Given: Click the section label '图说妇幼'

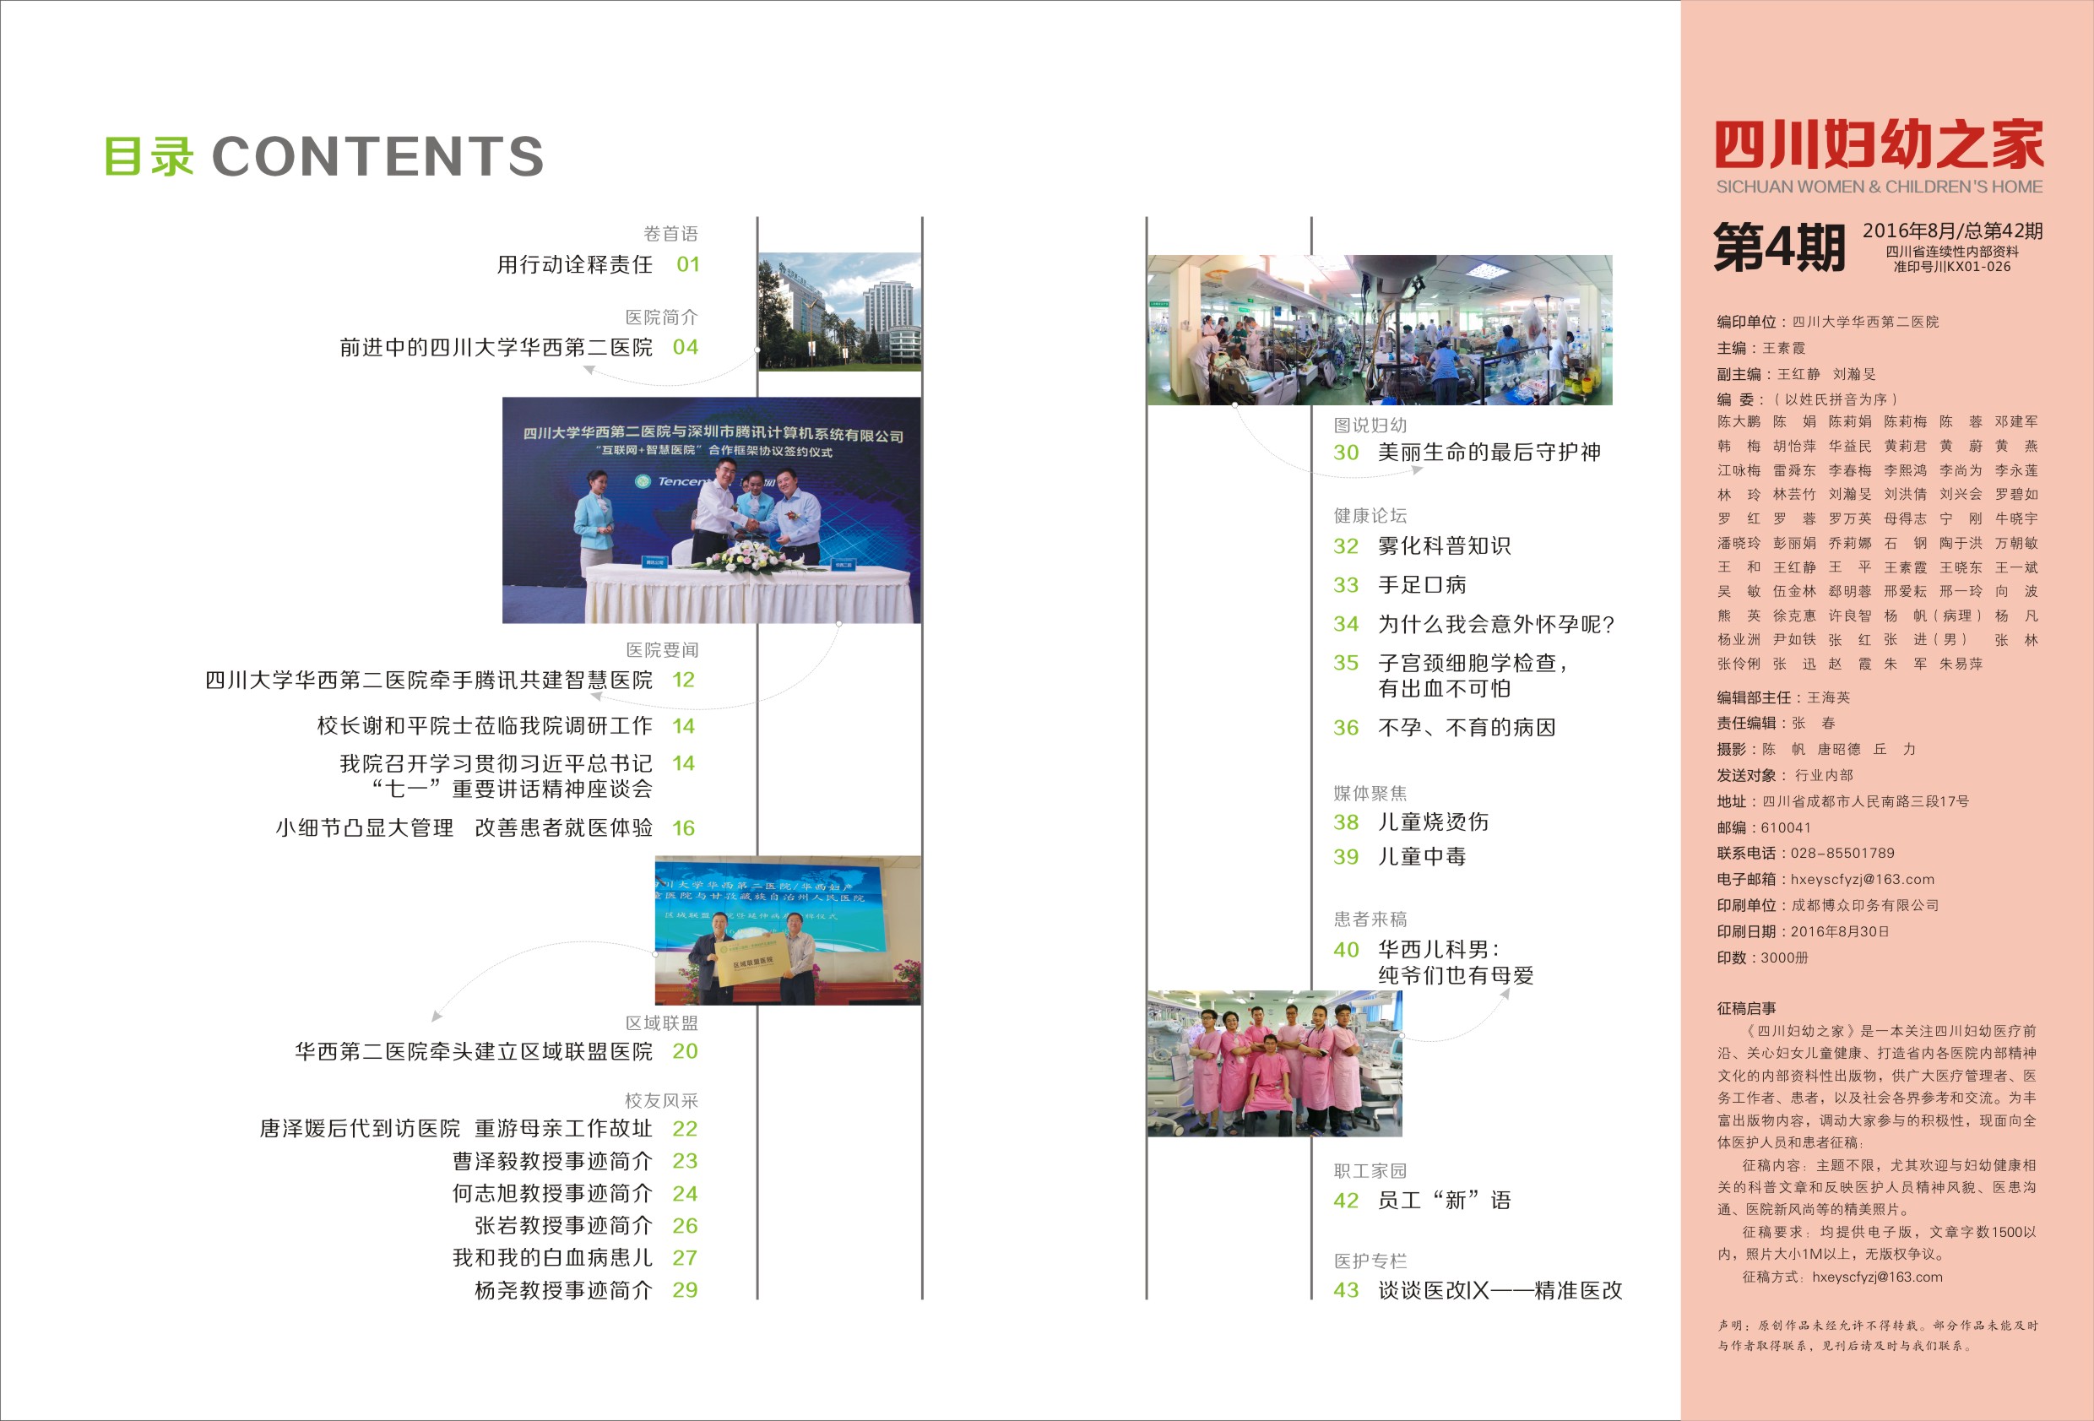Looking at the screenshot, I should [1370, 425].
